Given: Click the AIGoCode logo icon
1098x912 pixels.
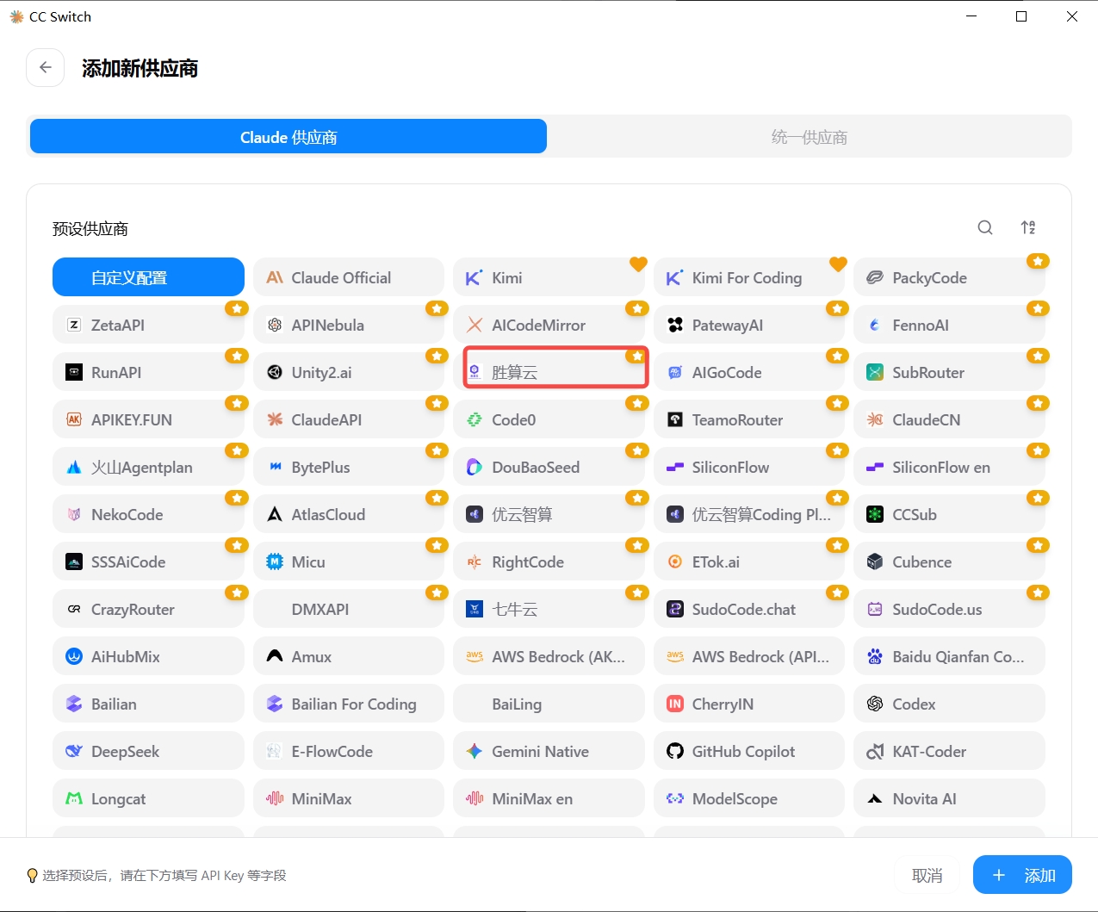Looking at the screenshot, I should click(675, 372).
